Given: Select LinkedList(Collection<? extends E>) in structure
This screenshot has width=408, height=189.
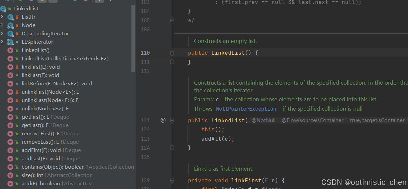Looking at the screenshot, I should 65,59.
